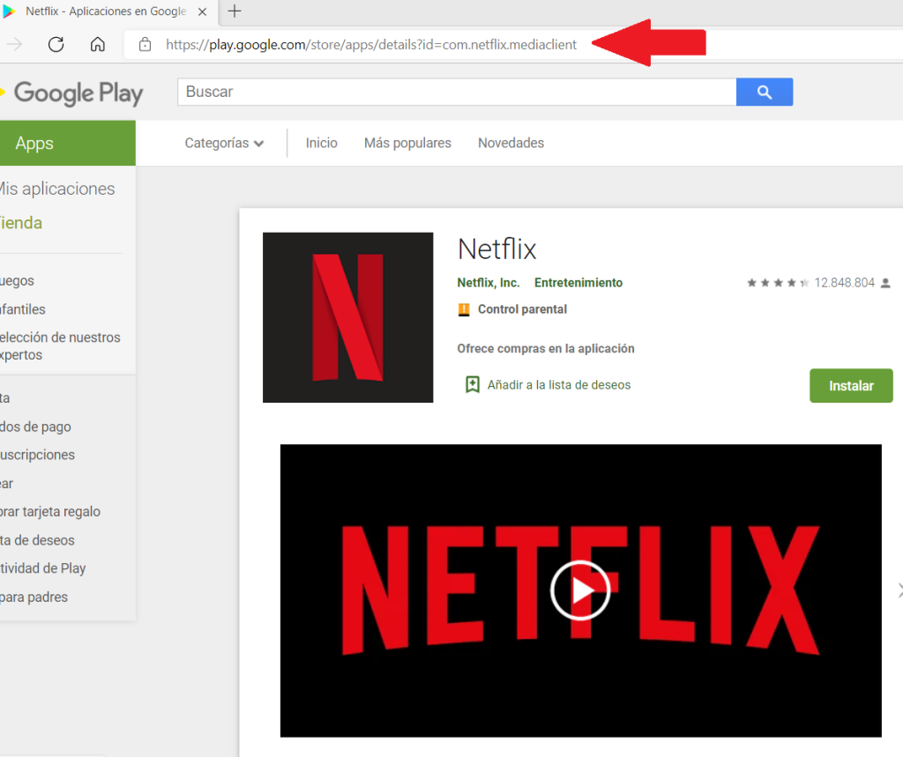Select Más populares in the navigation
Image resolution: width=903 pixels, height=757 pixels.
[x=407, y=142]
